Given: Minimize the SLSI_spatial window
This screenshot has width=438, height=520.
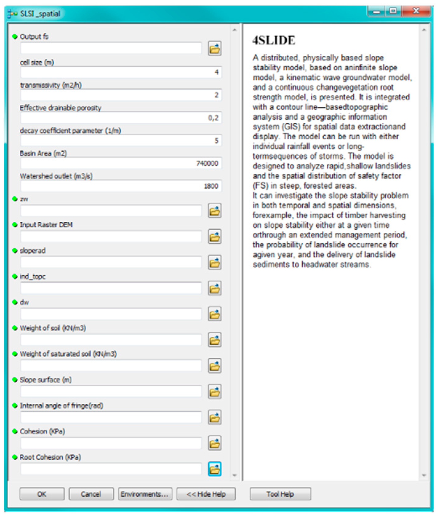Looking at the screenshot, I should (x=376, y=12).
